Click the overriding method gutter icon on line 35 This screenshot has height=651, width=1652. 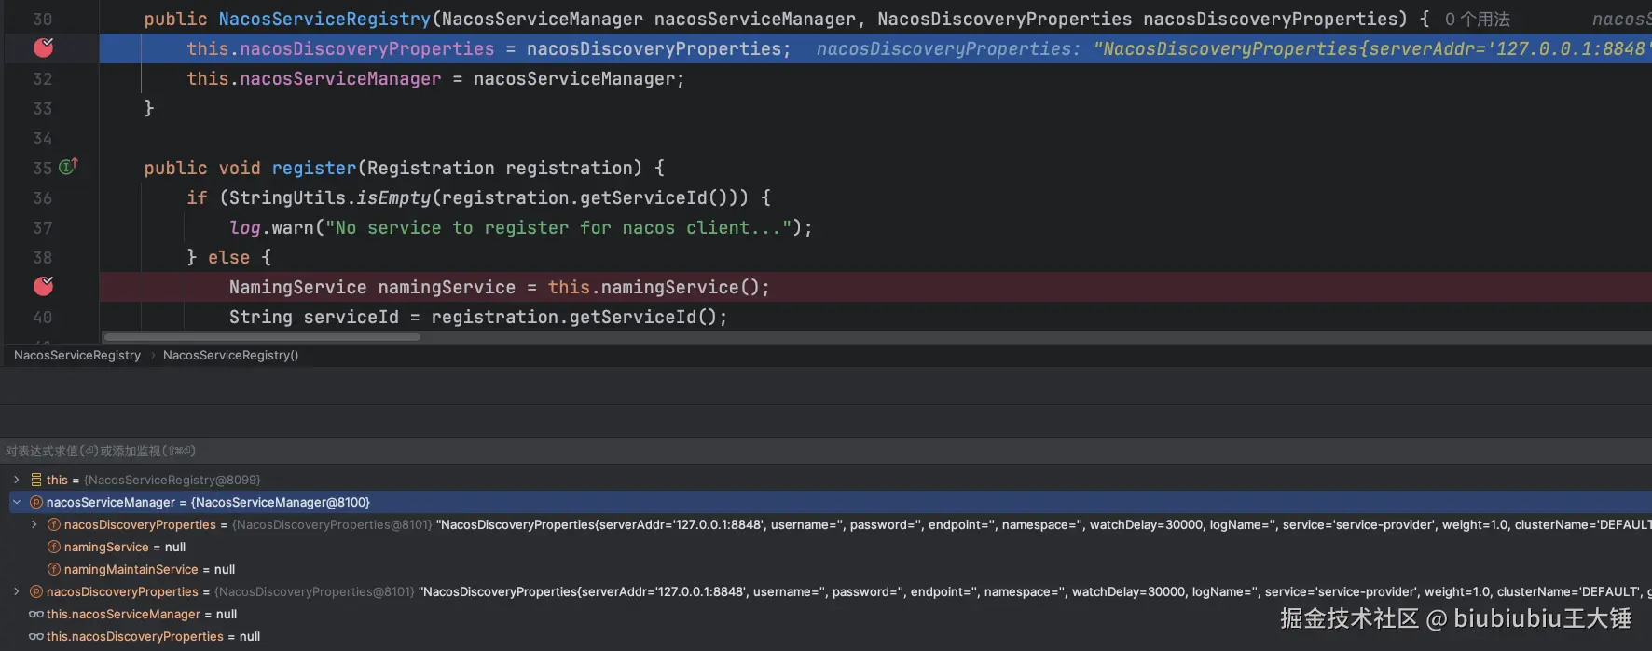pyautogui.click(x=68, y=167)
